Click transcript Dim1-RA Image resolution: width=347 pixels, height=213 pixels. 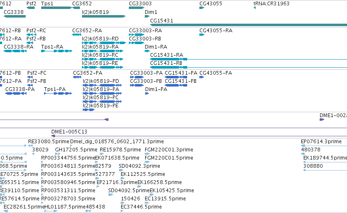pyautogui.click(x=156, y=47)
